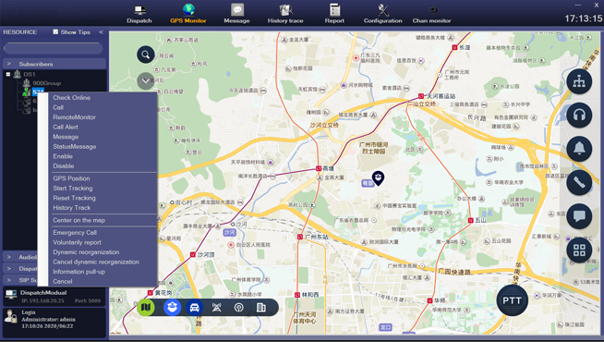Click the organization tree round icon

pos(579,81)
